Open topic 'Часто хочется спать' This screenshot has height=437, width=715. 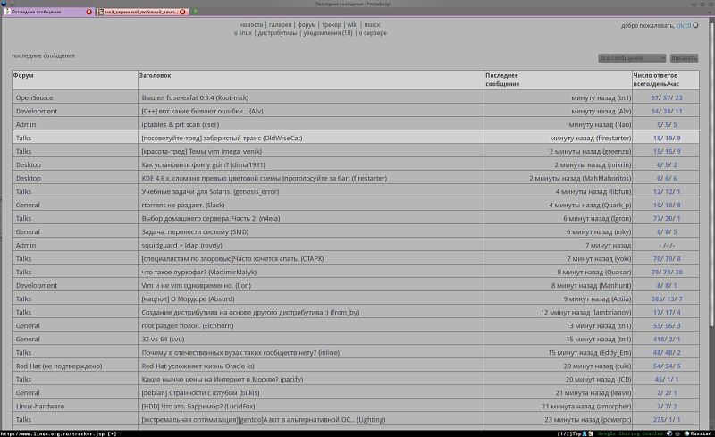[x=232, y=258]
